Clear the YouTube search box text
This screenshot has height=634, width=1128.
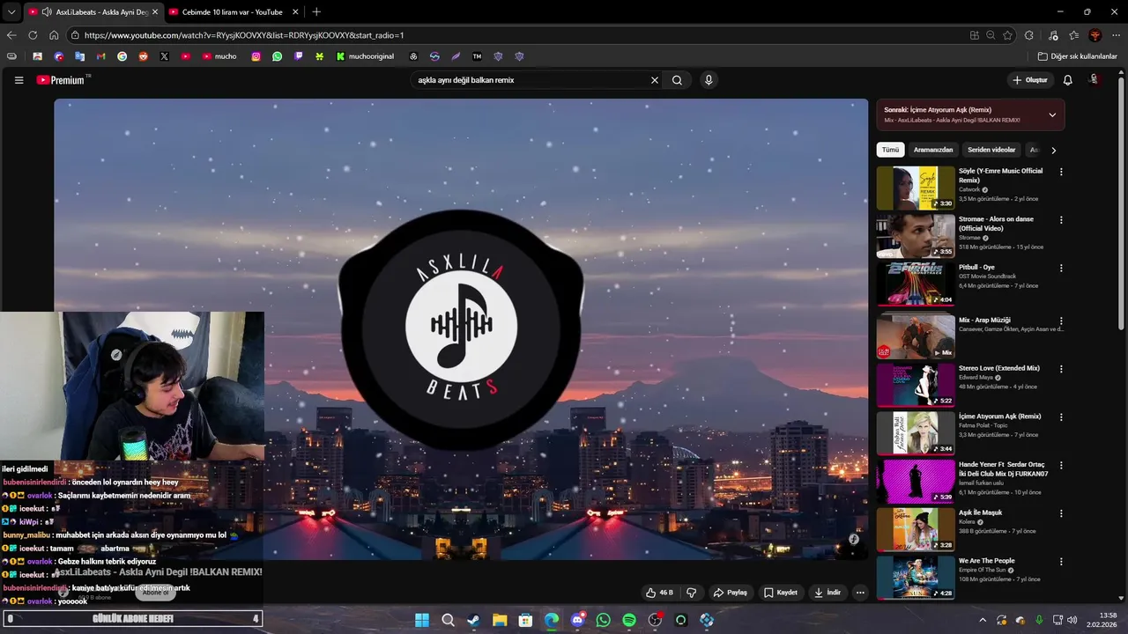655,80
